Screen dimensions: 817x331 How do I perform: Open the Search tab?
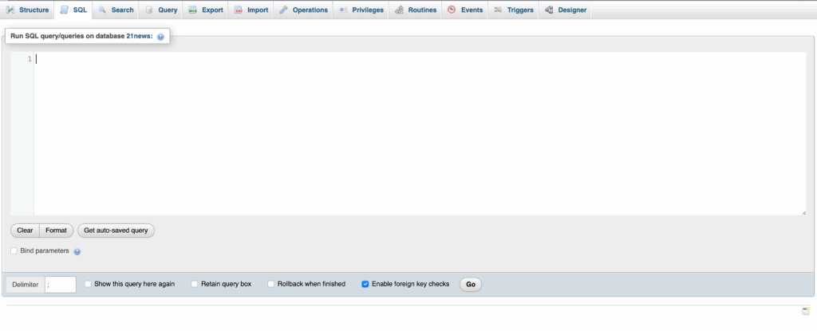pyautogui.click(x=116, y=10)
